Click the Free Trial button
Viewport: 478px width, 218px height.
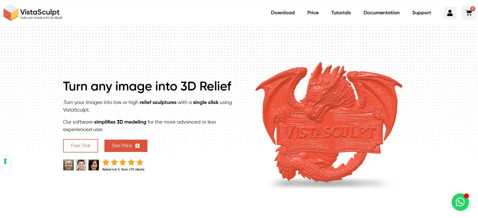81,146
